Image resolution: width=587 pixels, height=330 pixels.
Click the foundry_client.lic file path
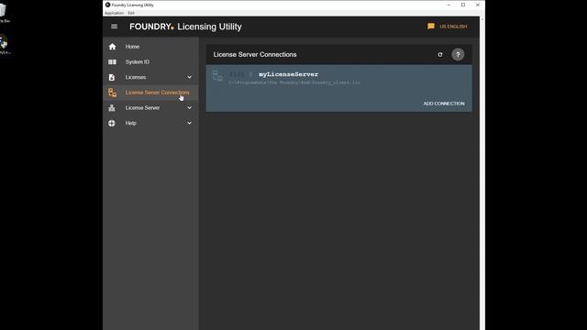[294, 82]
